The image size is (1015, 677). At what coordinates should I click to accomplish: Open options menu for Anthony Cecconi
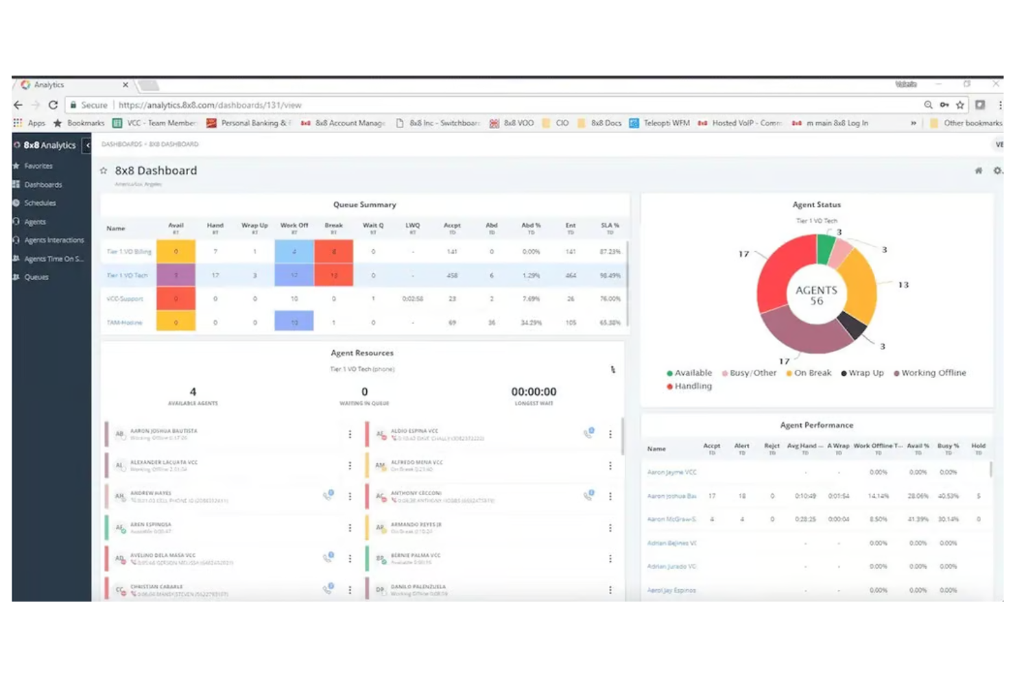(x=610, y=497)
